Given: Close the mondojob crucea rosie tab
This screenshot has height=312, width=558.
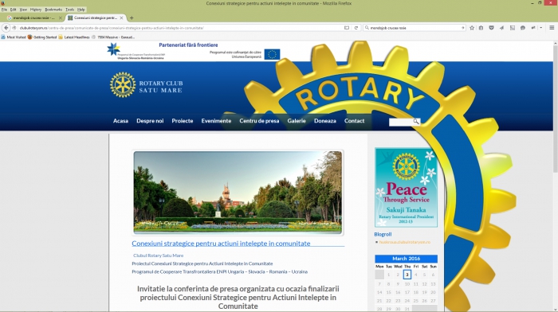Looking at the screenshot, I should [x=60, y=18].
